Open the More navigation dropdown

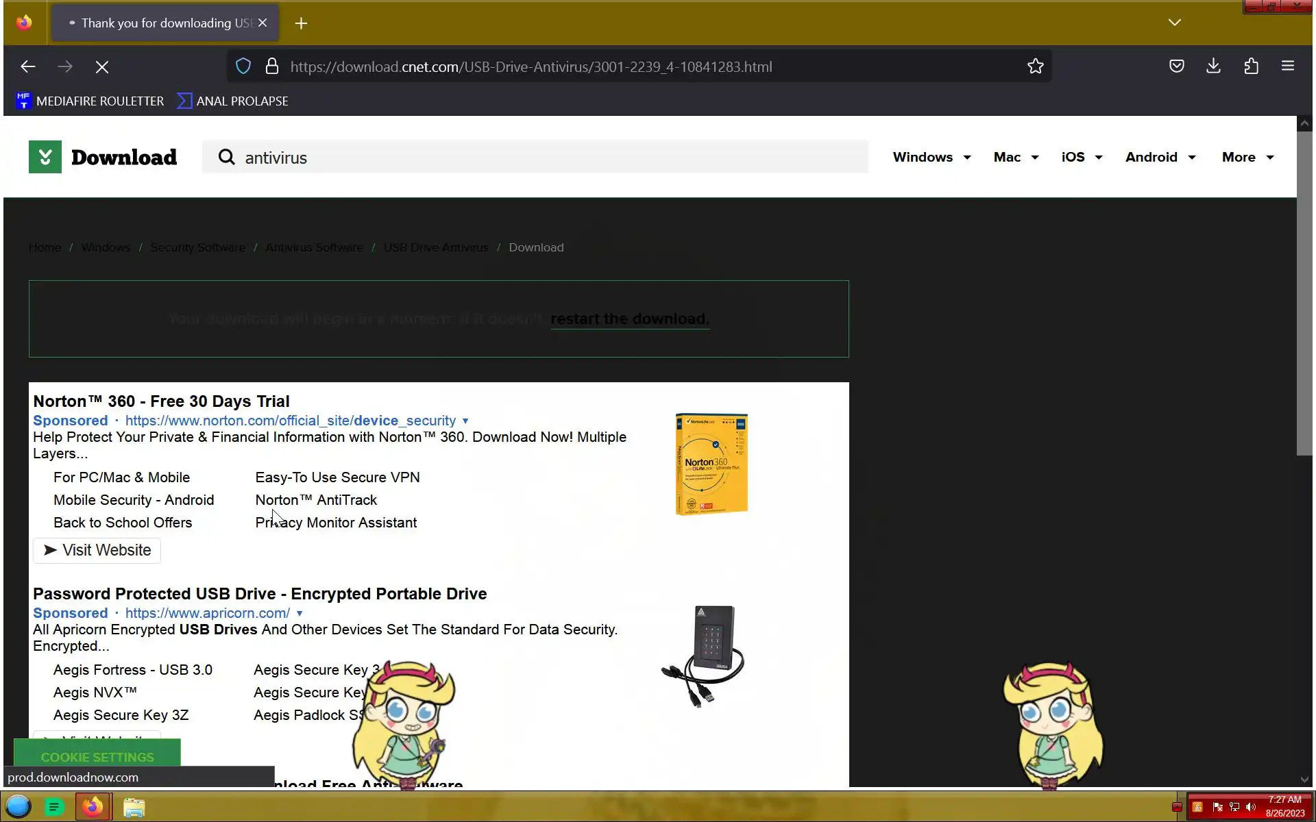pyautogui.click(x=1247, y=157)
